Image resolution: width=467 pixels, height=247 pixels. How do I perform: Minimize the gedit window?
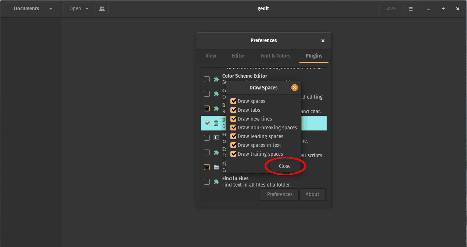pos(428,9)
